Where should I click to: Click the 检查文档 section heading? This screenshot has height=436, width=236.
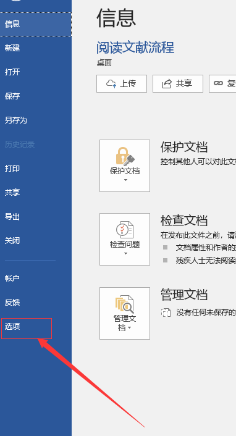[x=184, y=220]
